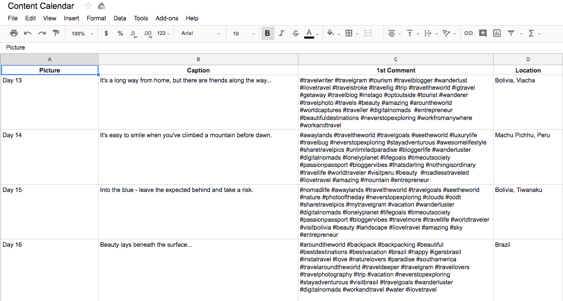Format as currency with dollar icon
563x301 pixels.
pyautogui.click(x=106, y=33)
